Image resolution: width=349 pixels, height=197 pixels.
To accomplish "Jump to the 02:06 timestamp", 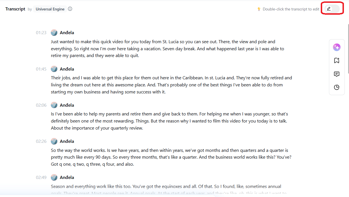I will (41, 105).
